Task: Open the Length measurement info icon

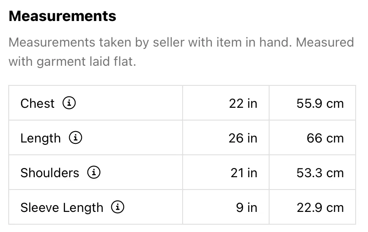Action: click(76, 138)
